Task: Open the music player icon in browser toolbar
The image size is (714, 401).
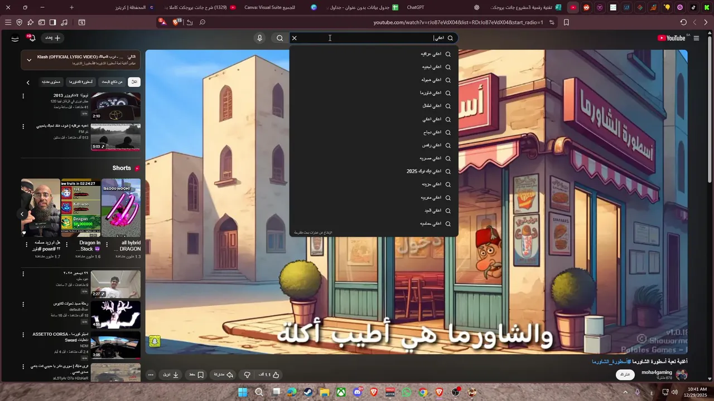Action: [64, 22]
